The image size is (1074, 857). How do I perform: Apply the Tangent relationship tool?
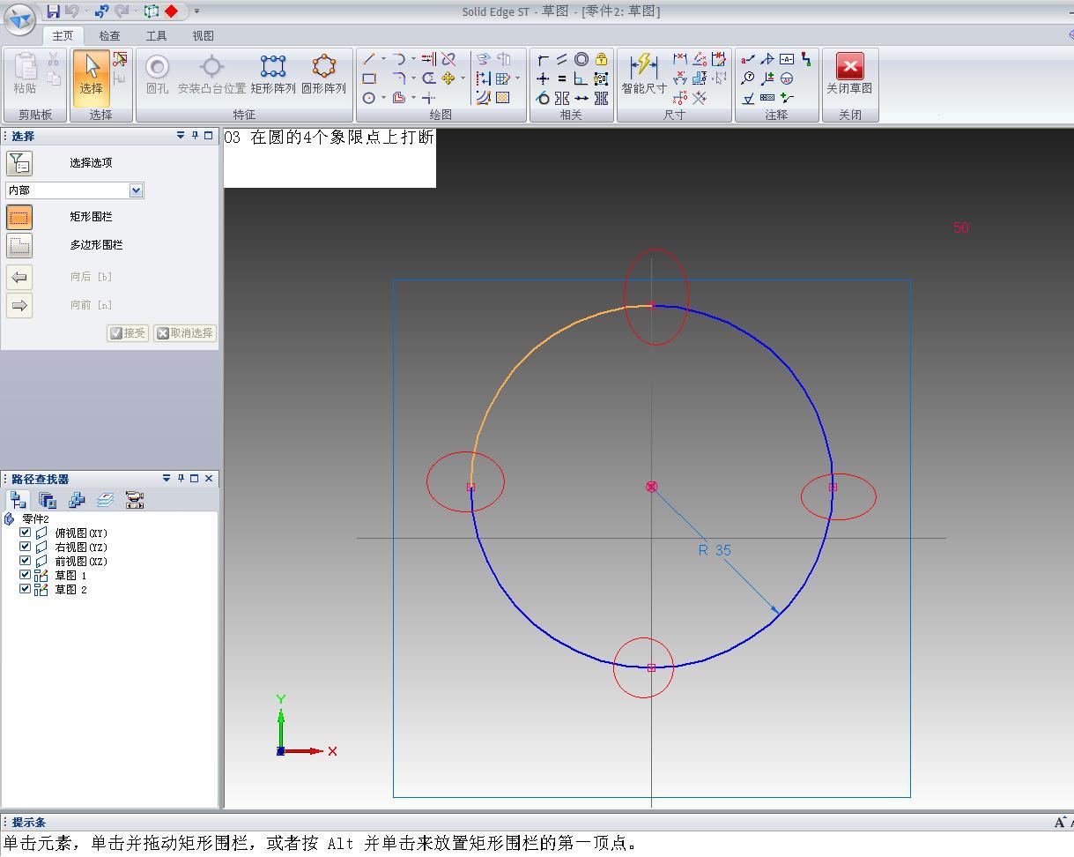click(543, 98)
